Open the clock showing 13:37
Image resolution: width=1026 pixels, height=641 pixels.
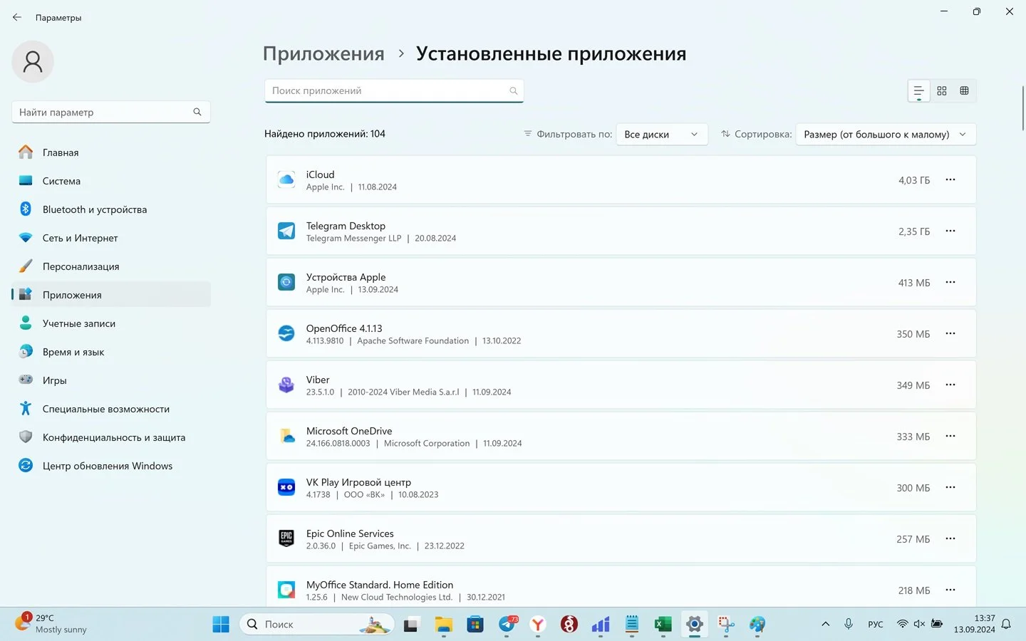click(x=975, y=624)
